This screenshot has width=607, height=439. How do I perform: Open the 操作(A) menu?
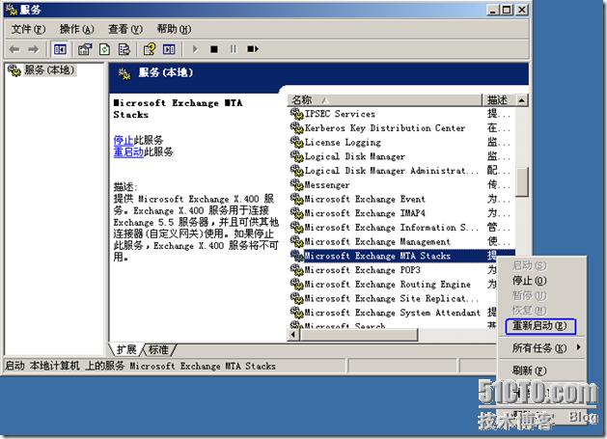(76, 29)
